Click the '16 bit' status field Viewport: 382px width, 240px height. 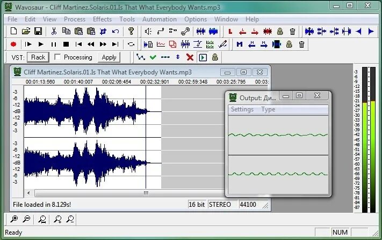197,205
